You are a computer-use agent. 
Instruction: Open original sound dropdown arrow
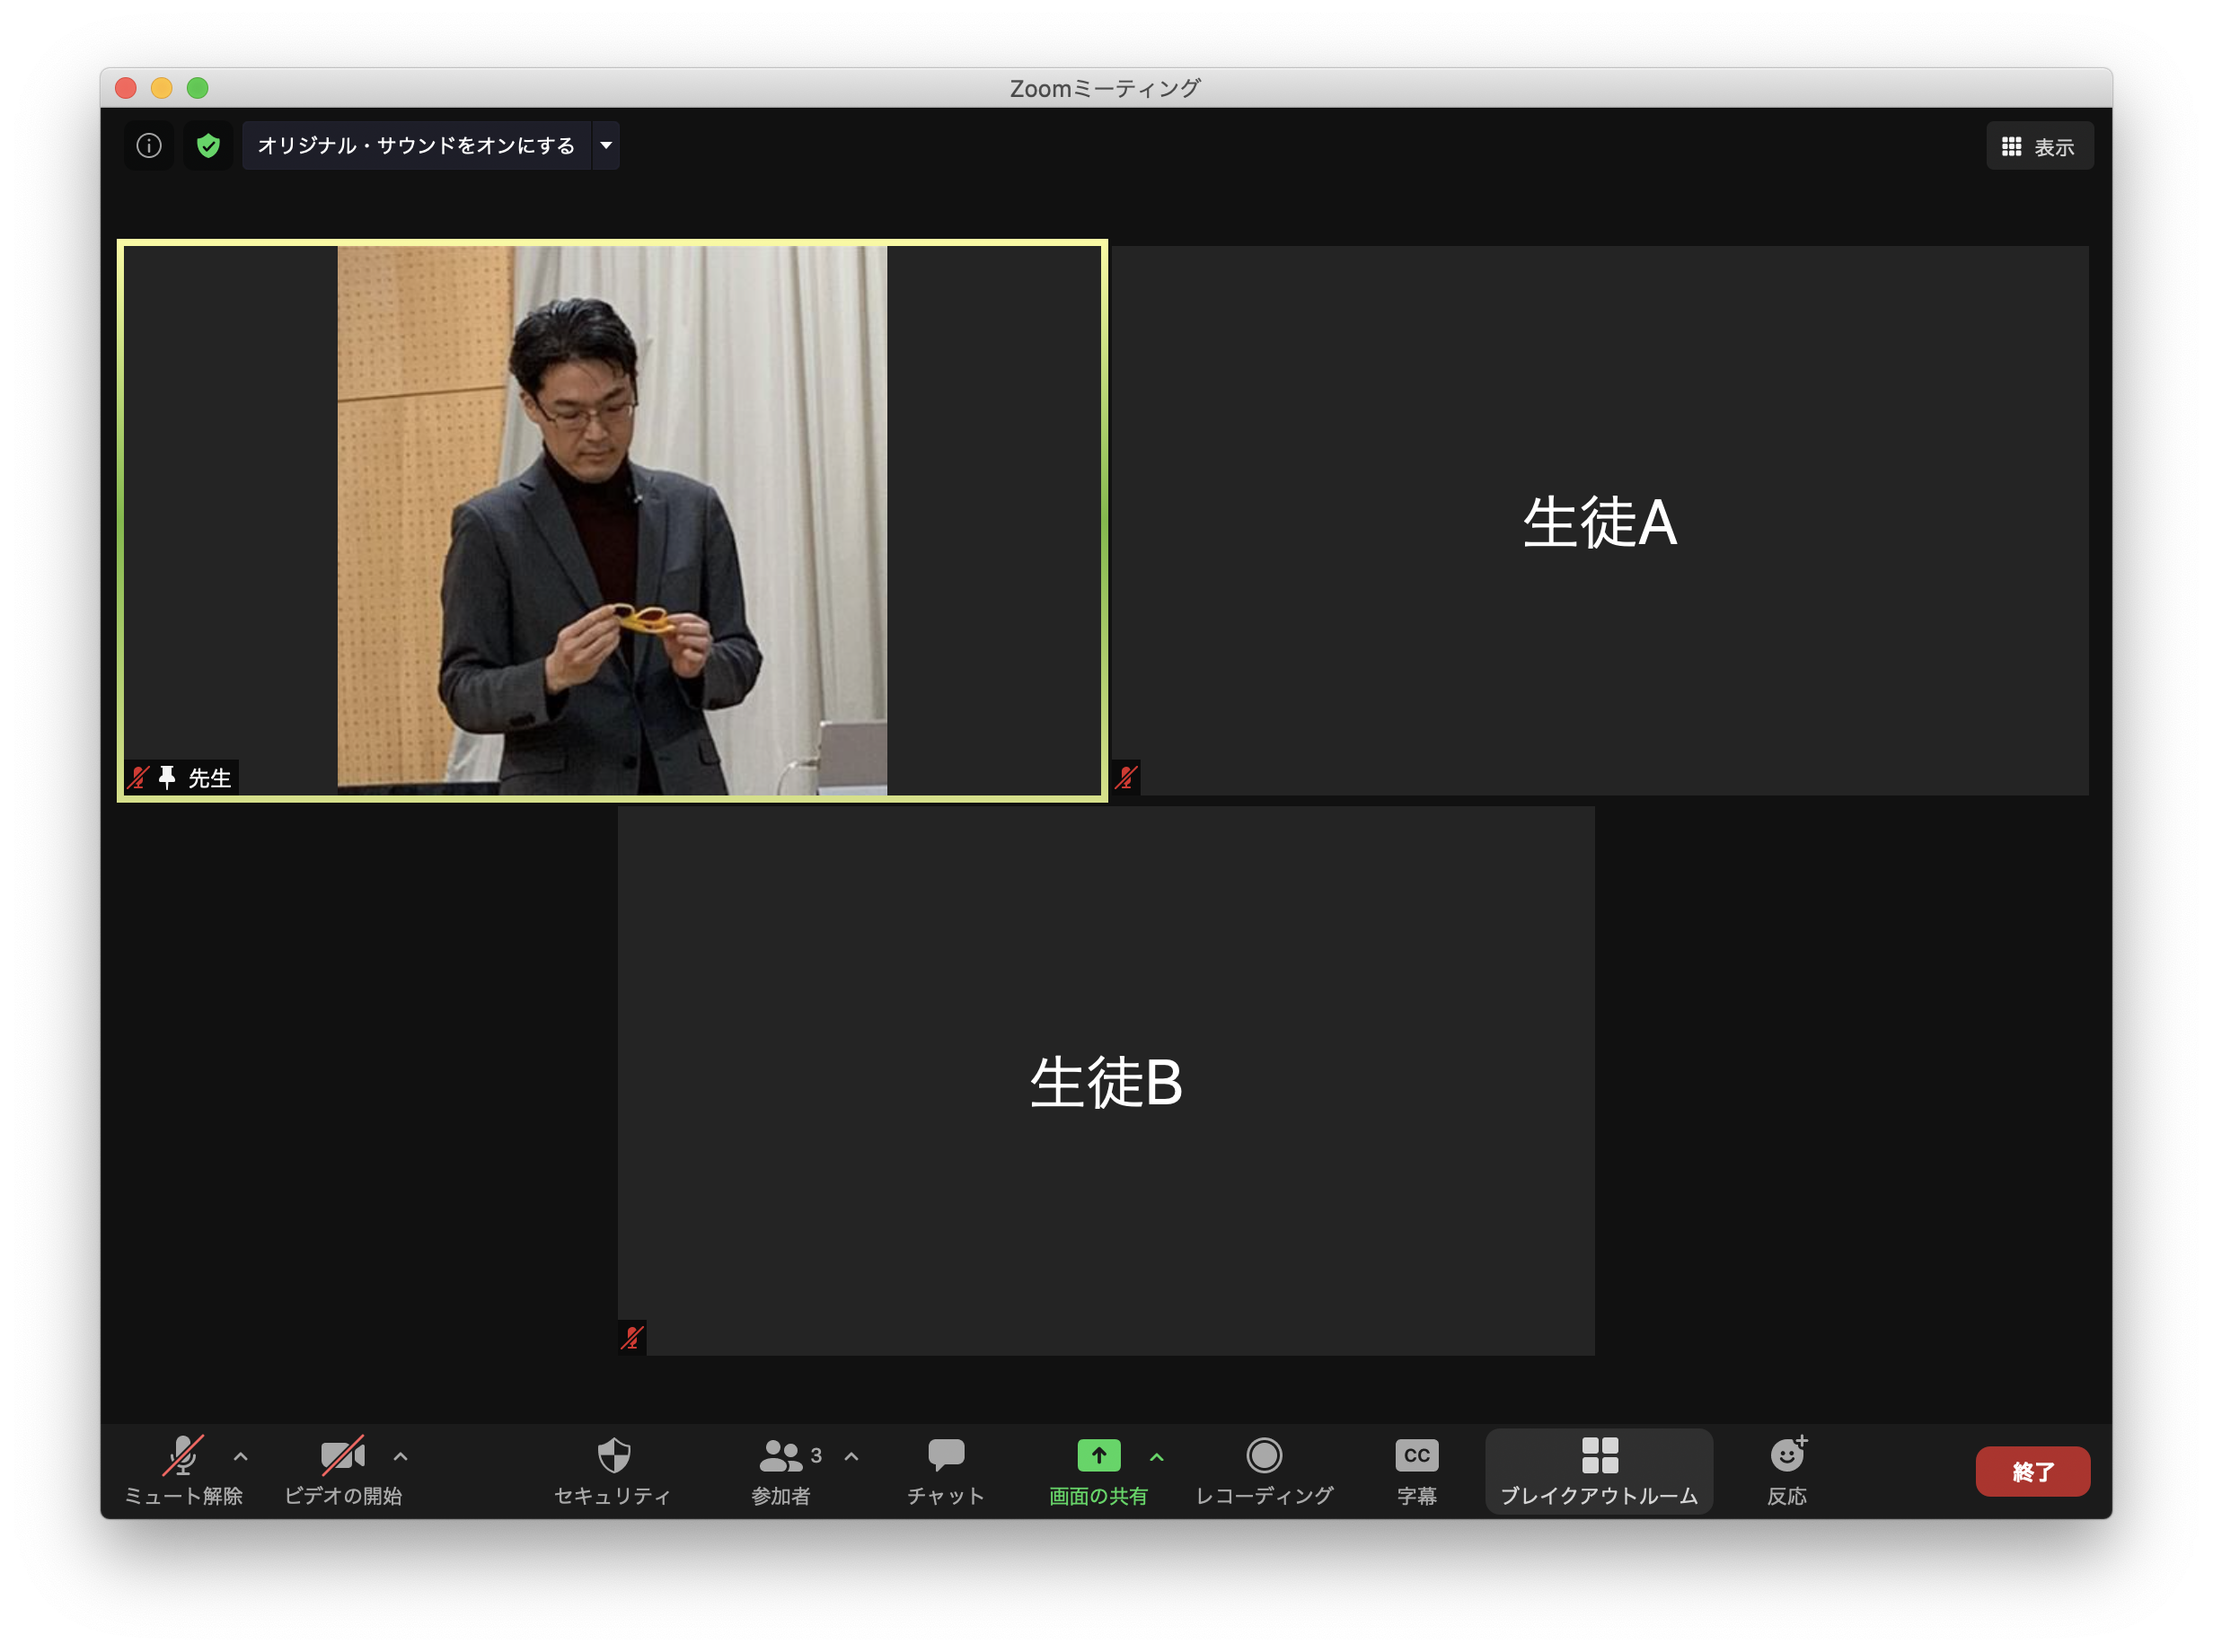tap(605, 145)
